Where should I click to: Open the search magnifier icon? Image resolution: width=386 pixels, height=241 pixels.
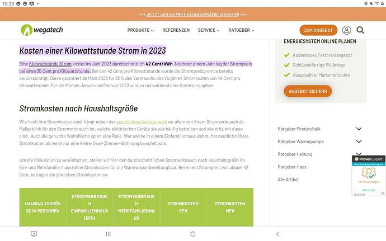click(360, 30)
